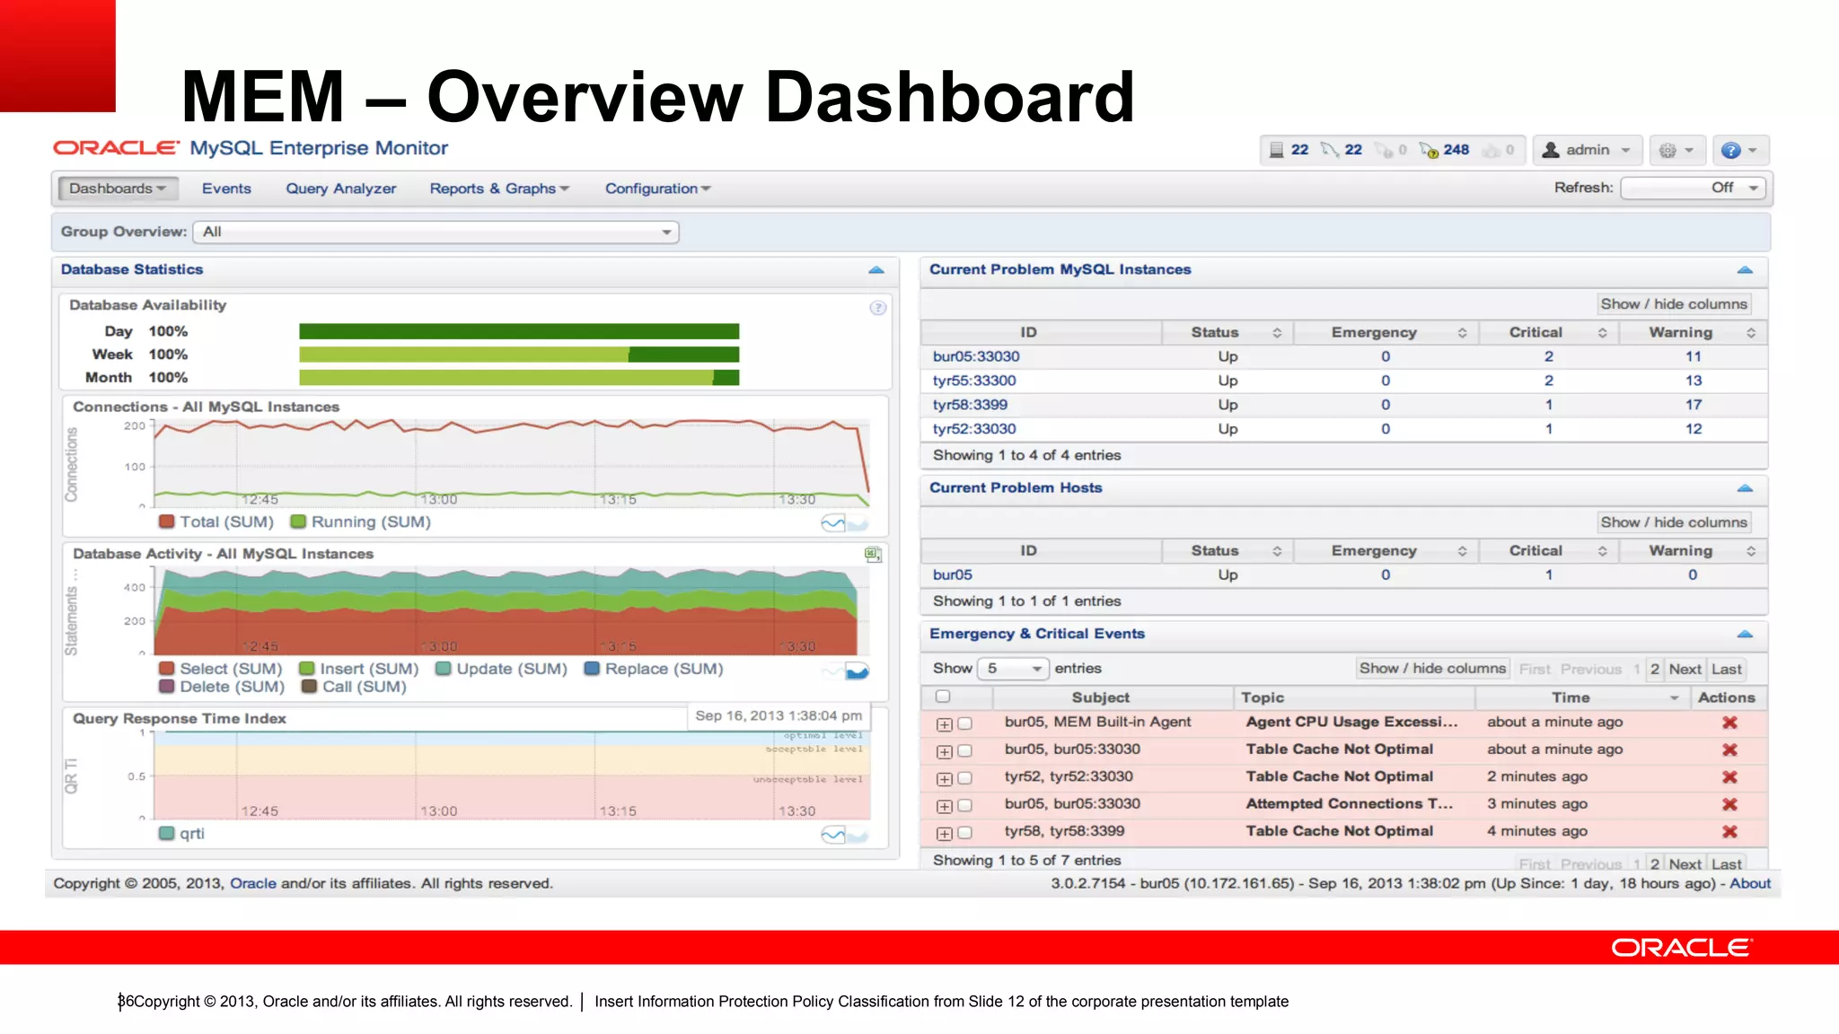The width and height of the screenshot is (1839, 1034).
Task: Click the monitored hosts server icon showing 22
Action: click(x=1276, y=150)
